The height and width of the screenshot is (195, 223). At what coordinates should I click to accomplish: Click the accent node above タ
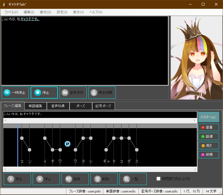[83, 138]
